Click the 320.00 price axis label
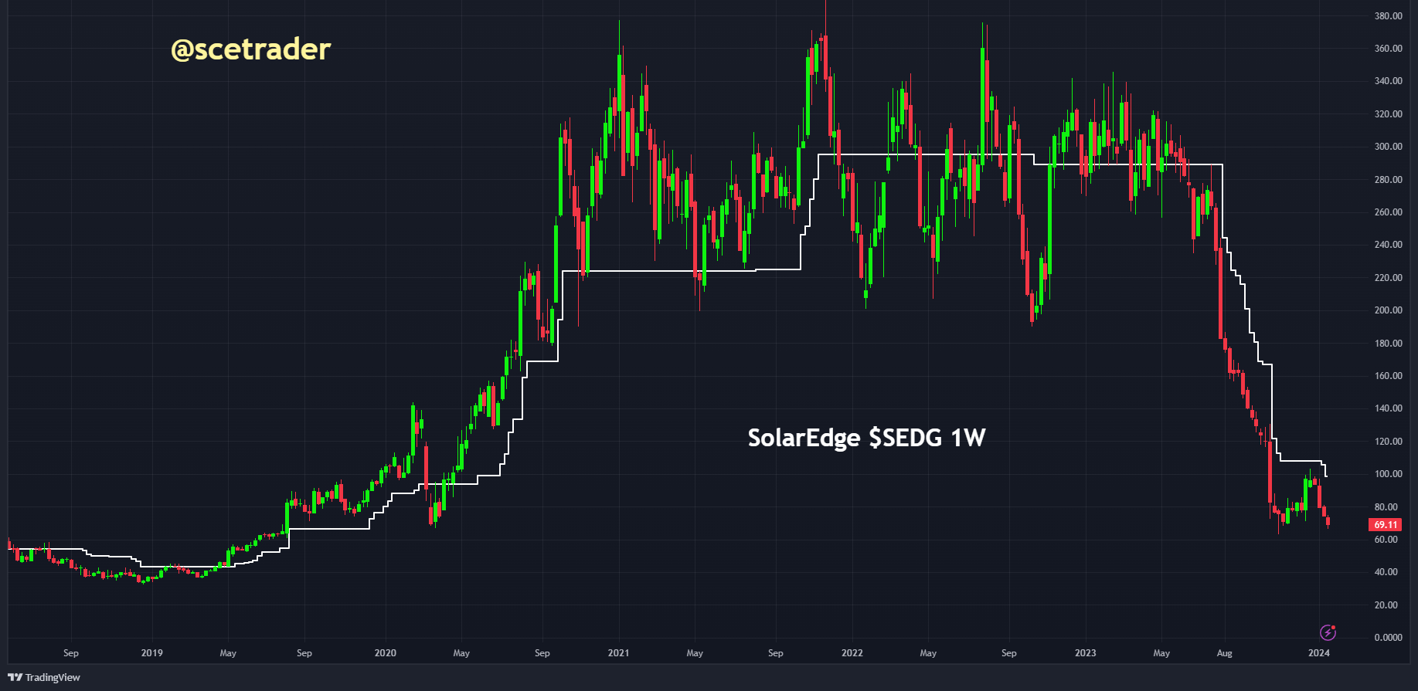This screenshot has width=1418, height=691. tap(1388, 113)
